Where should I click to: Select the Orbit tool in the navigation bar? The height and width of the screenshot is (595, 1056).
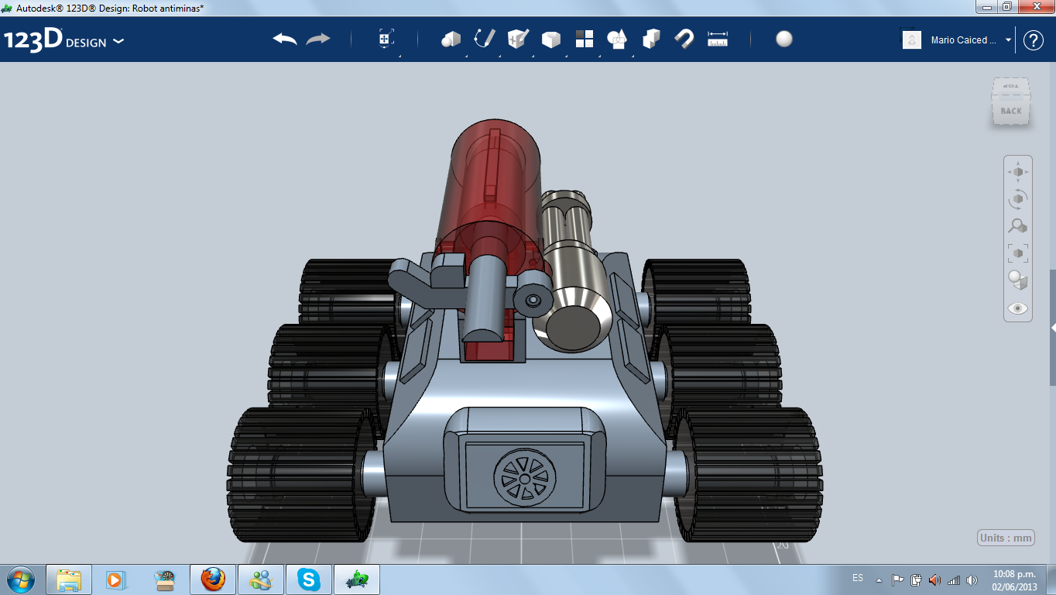pyautogui.click(x=1018, y=199)
